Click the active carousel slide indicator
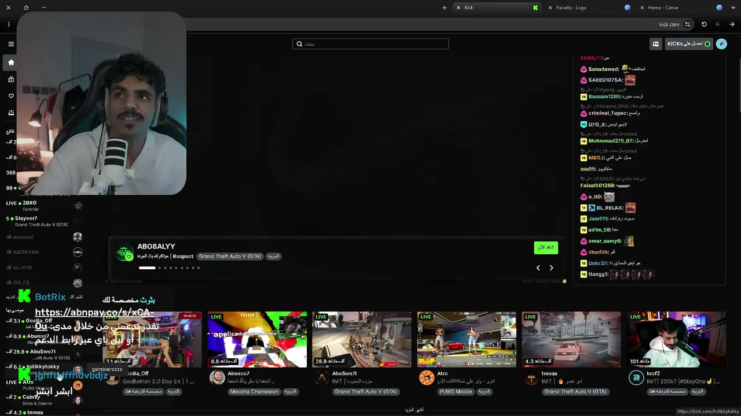The height and width of the screenshot is (416, 741). (x=147, y=268)
